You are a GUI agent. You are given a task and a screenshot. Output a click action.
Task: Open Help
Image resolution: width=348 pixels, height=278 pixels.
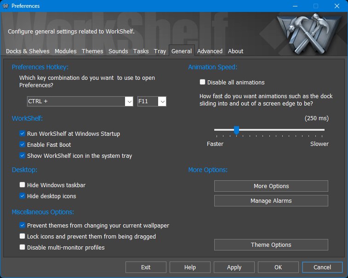[x=190, y=267]
